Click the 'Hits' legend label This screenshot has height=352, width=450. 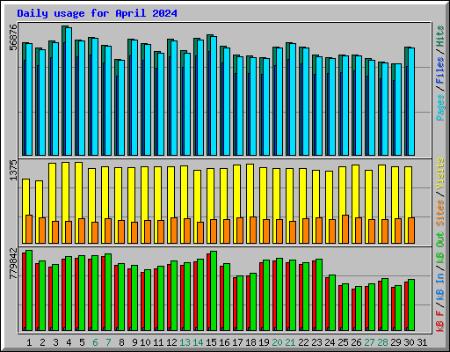(439, 36)
